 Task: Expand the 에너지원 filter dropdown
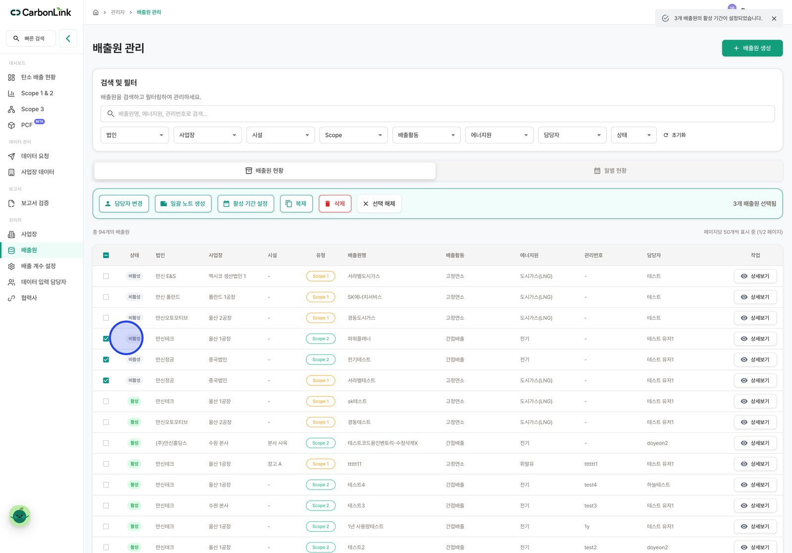tap(499, 135)
